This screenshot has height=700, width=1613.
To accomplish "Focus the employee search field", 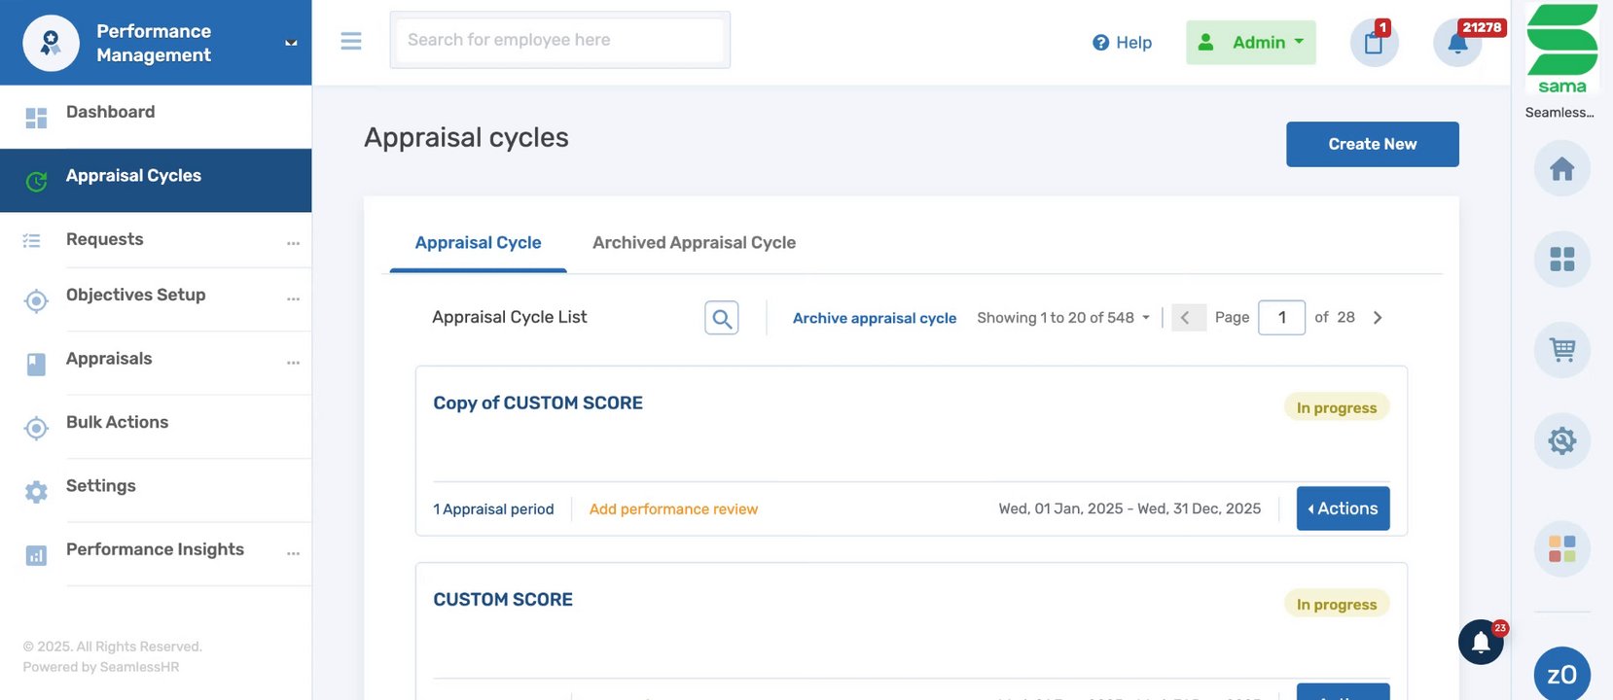I will click(x=559, y=40).
